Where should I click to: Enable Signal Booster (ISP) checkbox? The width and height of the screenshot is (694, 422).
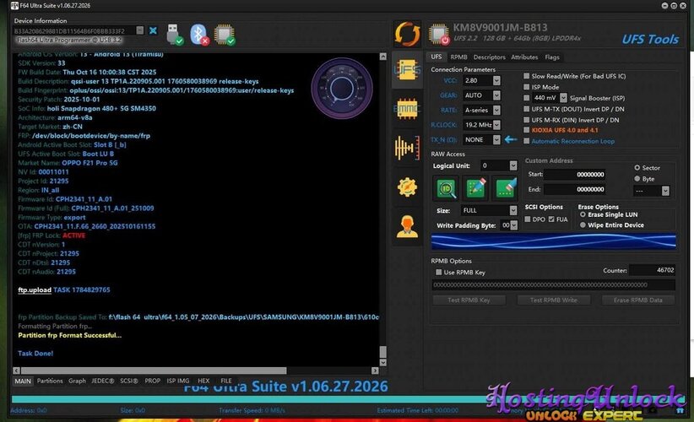[x=526, y=98]
